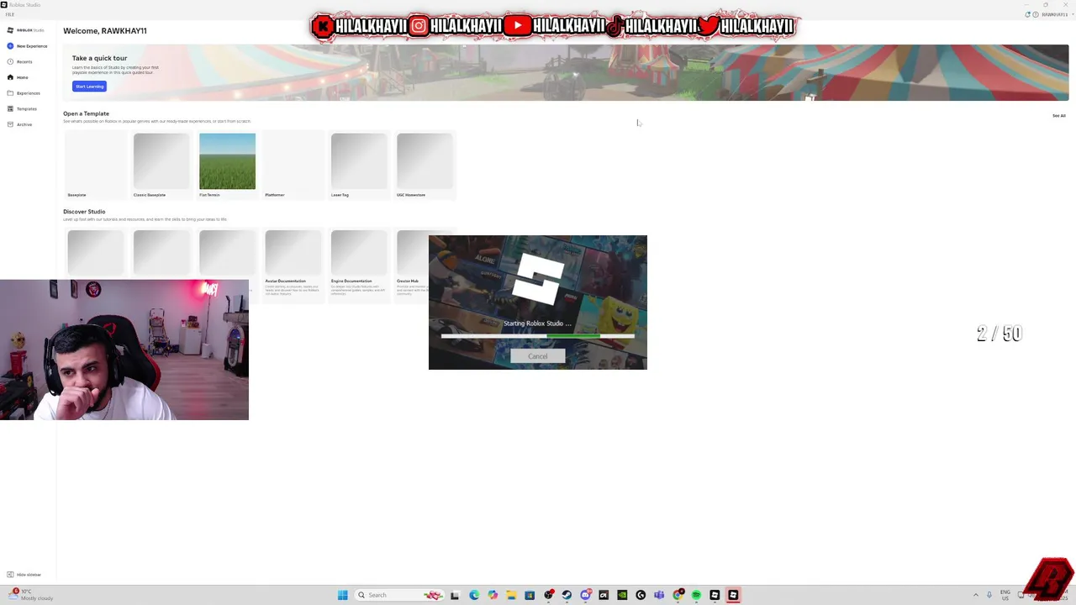Open Google Chrome from the taskbar
Viewport: 1076px width, 605px height.
(x=678, y=595)
